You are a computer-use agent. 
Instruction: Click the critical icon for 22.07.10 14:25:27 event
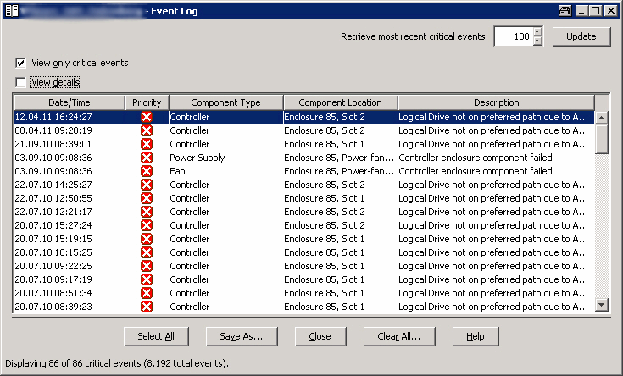(x=147, y=185)
